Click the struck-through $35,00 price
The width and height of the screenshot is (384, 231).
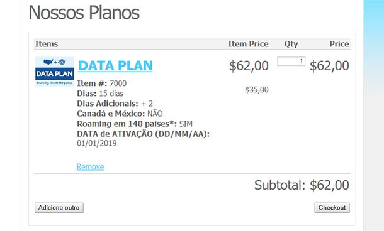(x=257, y=90)
